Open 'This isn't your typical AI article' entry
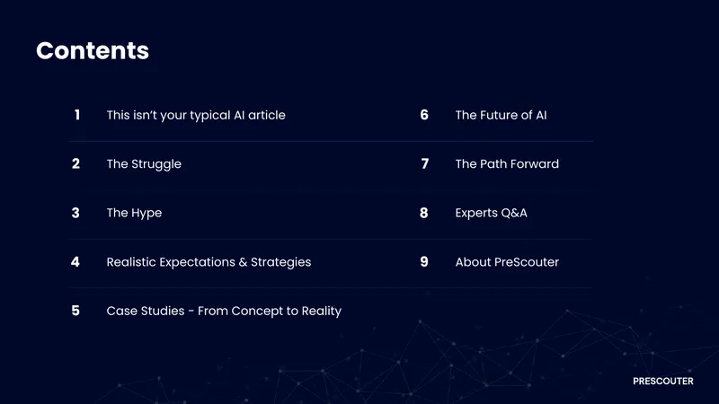Image resolution: width=719 pixels, height=404 pixels. click(x=196, y=116)
